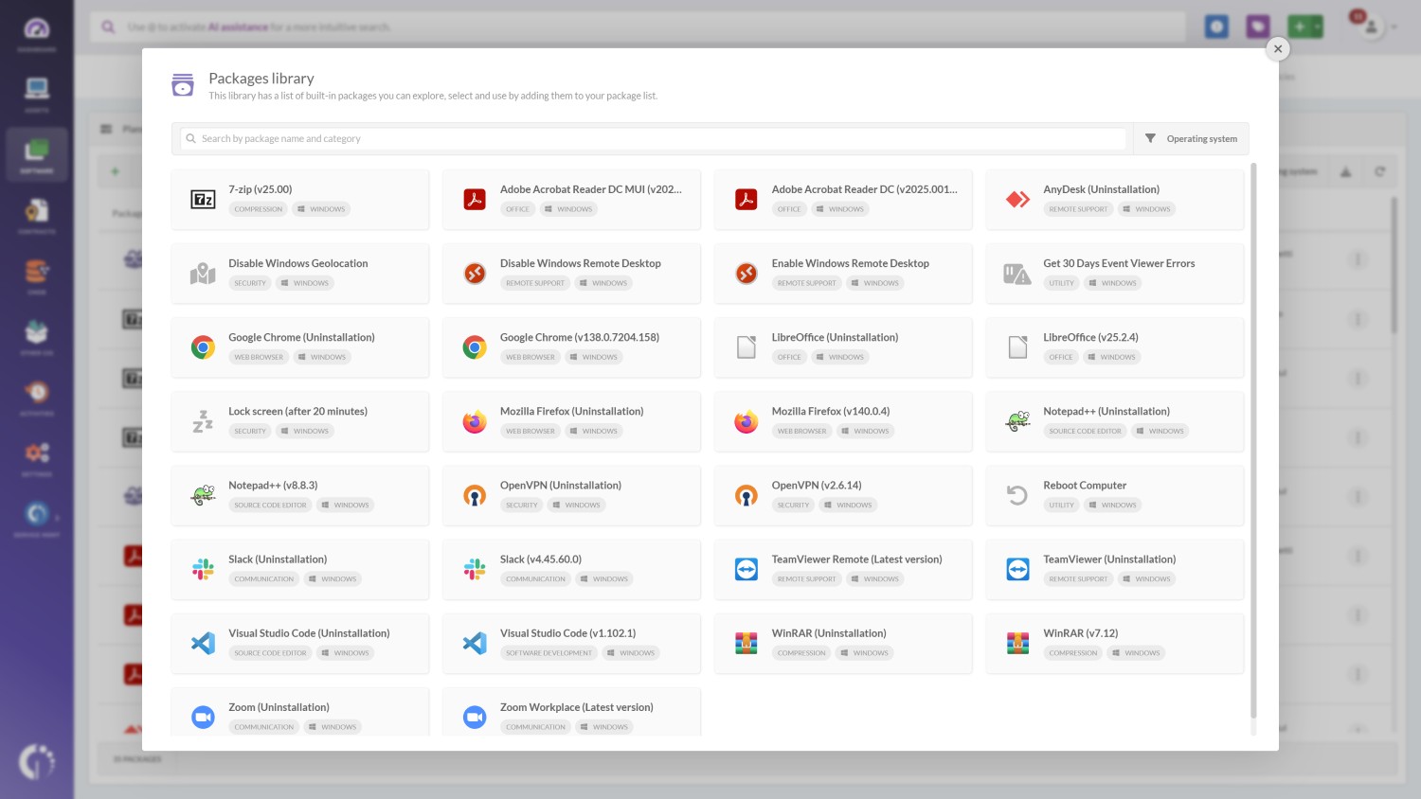This screenshot has width=1421, height=799.
Task: Click REMOTE SUPPORT tag on AnyDesk card
Action: coord(1078,209)
